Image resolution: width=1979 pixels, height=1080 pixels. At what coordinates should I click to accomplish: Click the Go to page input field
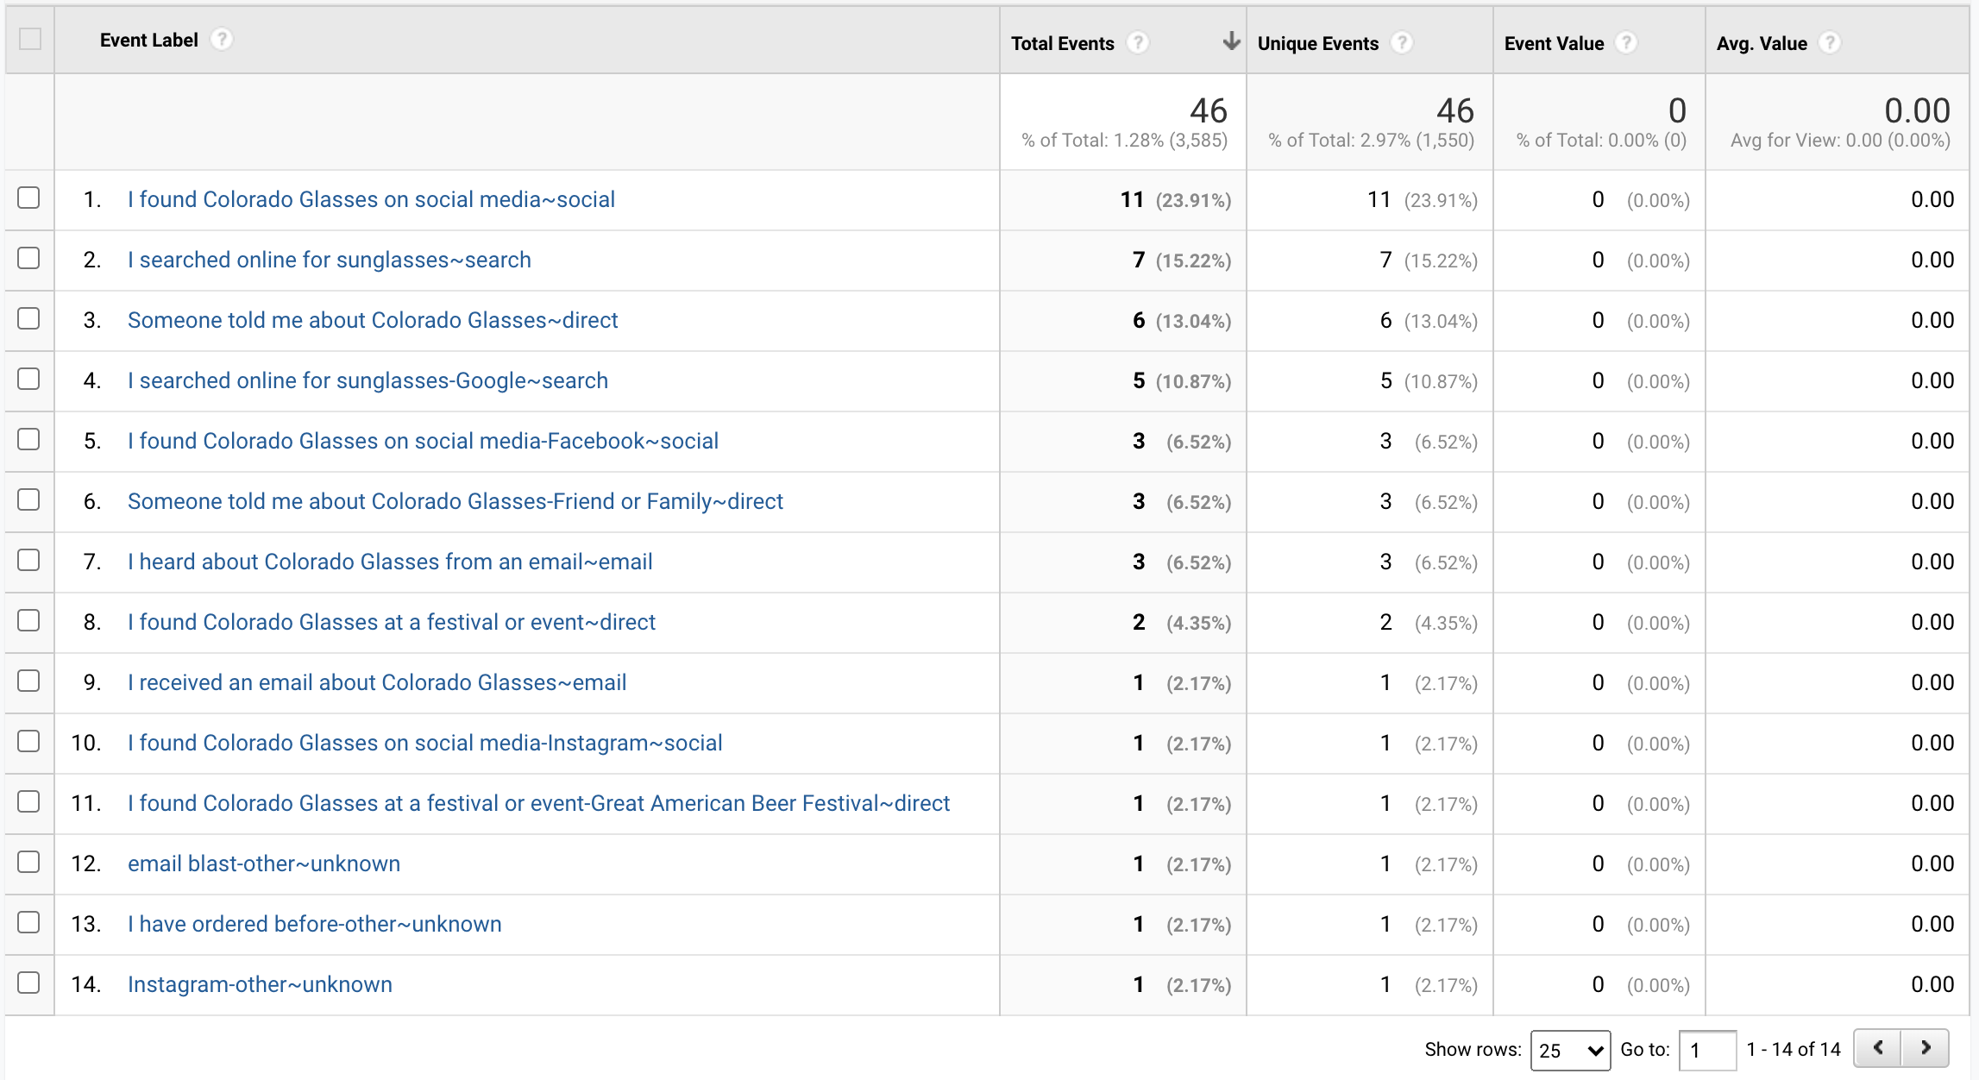coord(1706,1050)
